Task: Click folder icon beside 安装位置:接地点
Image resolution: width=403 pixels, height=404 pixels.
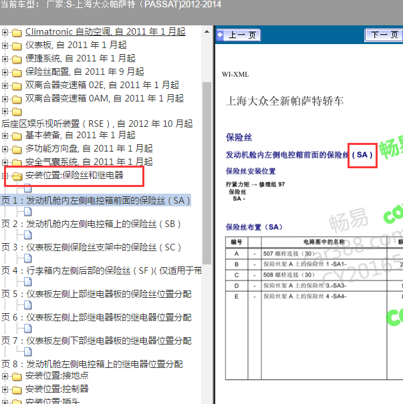Action: (x=17, y=377)
